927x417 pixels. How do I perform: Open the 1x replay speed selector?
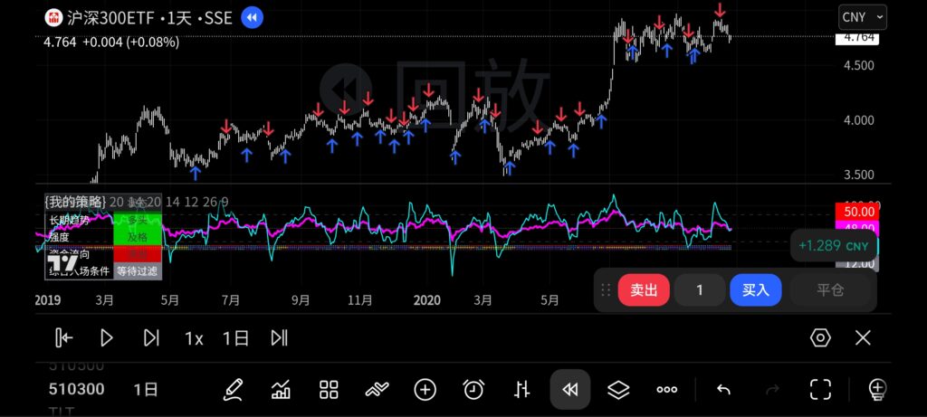194,338
